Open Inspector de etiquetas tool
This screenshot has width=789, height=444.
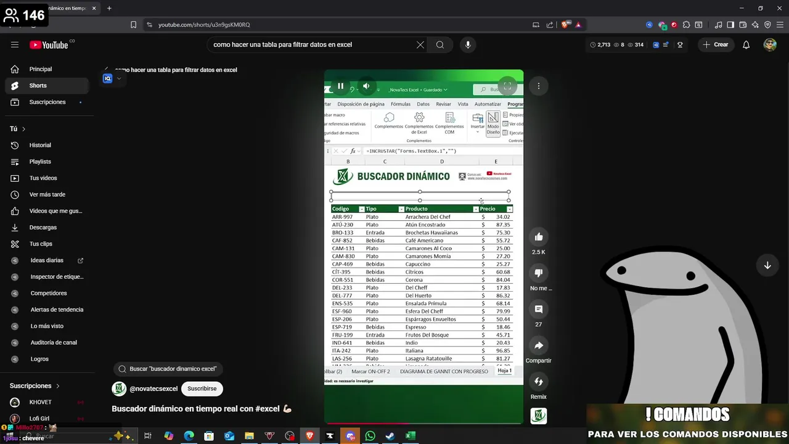pos(47,277)
